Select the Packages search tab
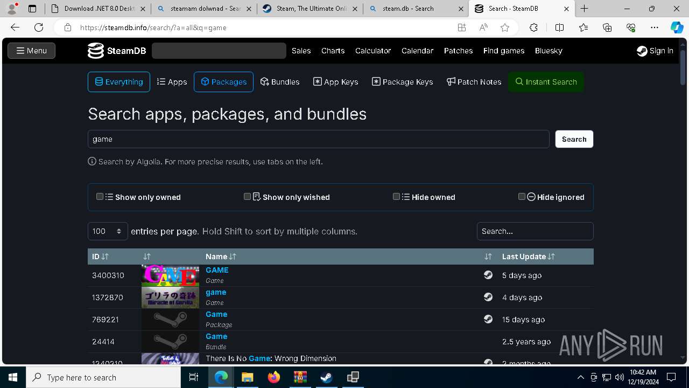 click(223, 82)
